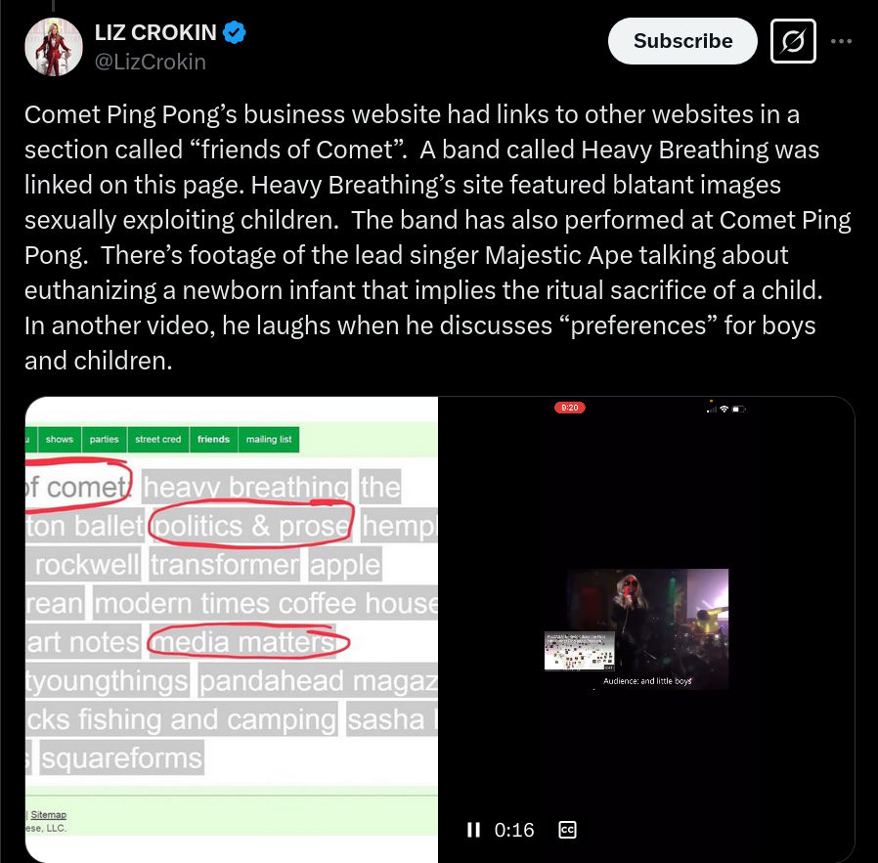Toggle closed captions CC icon
Screen dimensions: 878x863
(567, 830)
